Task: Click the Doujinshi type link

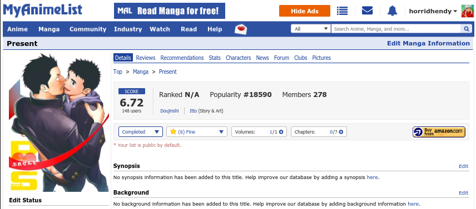Action: coord(170,111)
